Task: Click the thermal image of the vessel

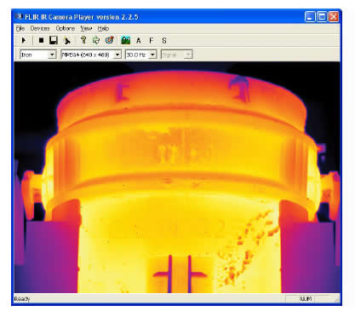Action: (x=177, y=177)
